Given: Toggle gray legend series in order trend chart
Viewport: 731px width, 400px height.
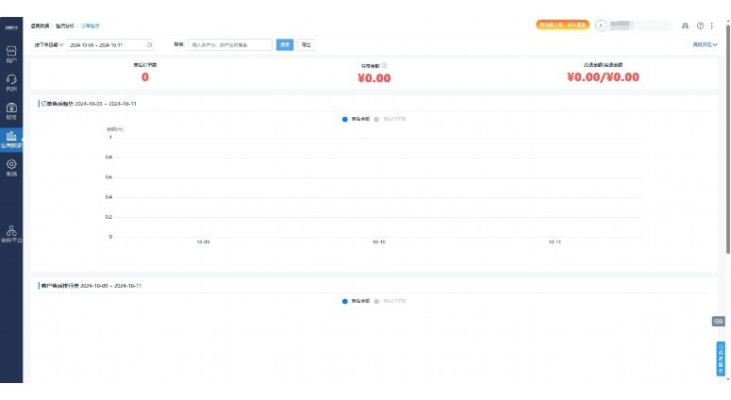Looking at the screenshot, I should point(390,119).
